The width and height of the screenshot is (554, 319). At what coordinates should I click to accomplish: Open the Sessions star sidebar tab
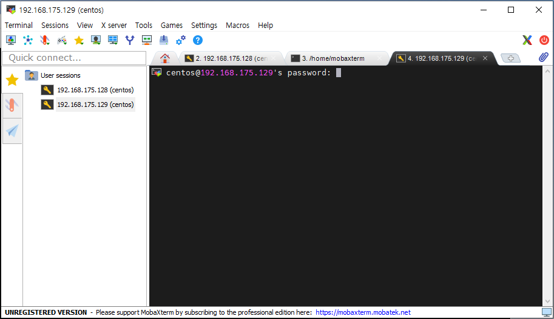(12, 80)
